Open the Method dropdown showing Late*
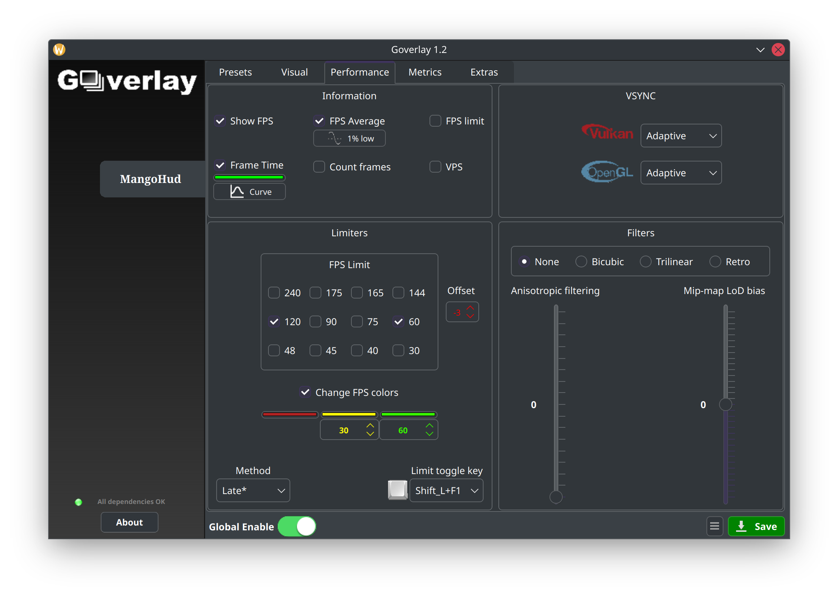839x597 pixels. pos(253,490)
